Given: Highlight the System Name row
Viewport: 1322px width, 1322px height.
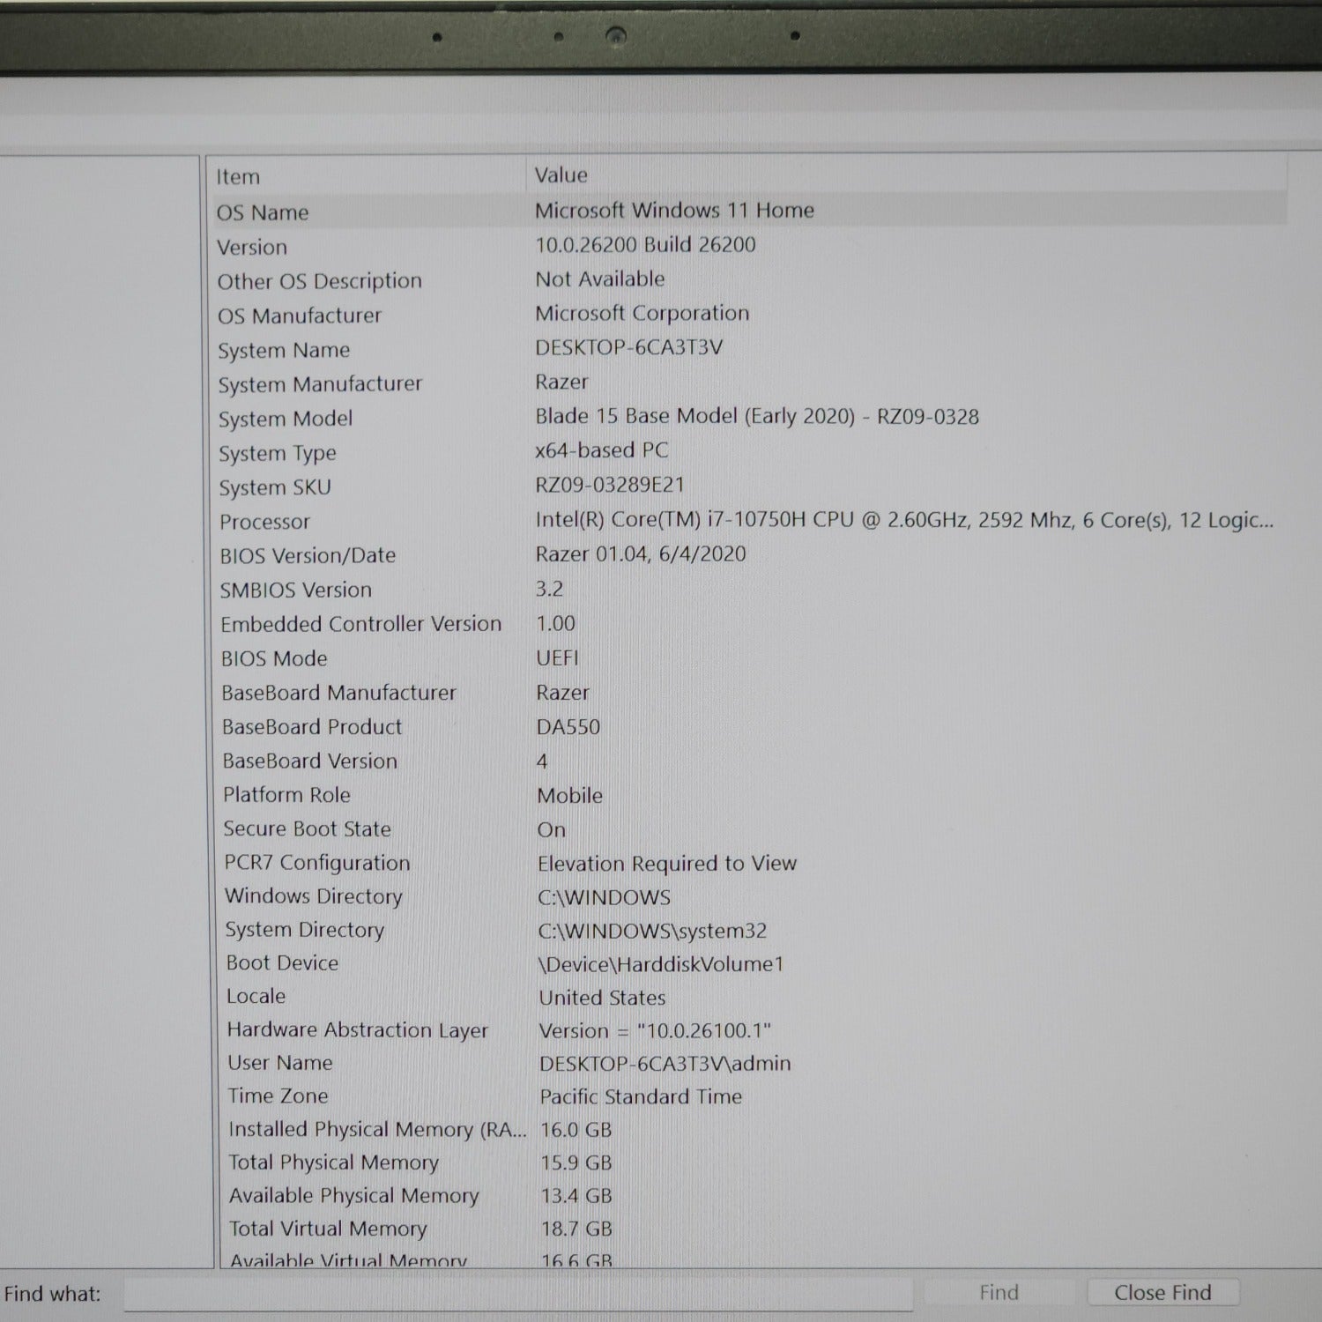Looking at the screenshot, I should pyautogui.click(x=284, y=351).
